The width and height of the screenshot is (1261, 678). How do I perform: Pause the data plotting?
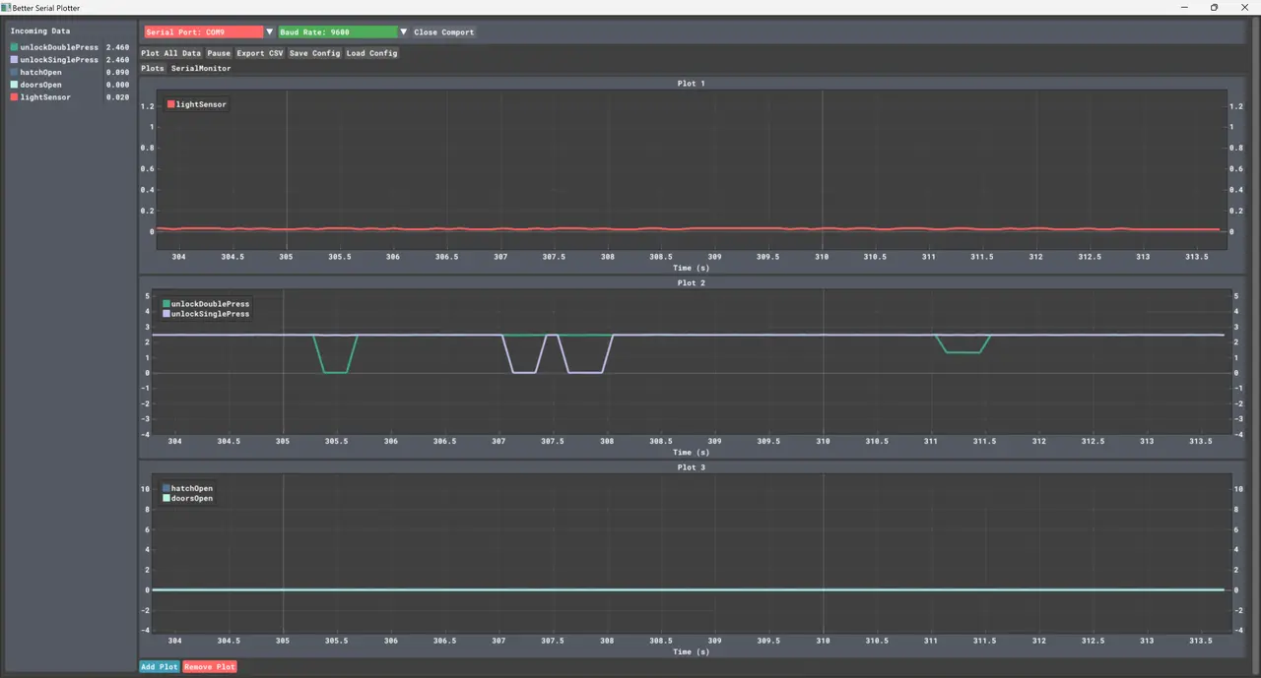(x=219, y=53)
